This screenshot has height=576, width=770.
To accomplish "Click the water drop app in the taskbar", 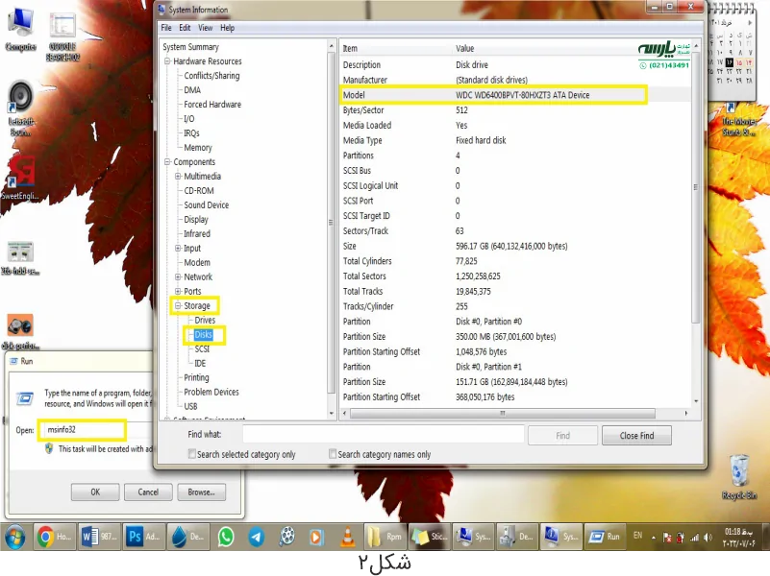I will 188,537.
